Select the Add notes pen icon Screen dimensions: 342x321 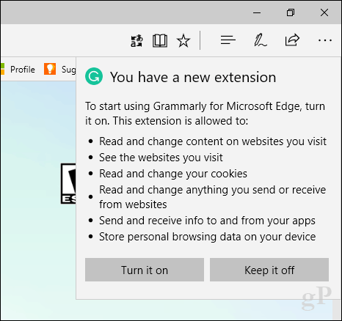pyautogui.click(x=260, y=40)
